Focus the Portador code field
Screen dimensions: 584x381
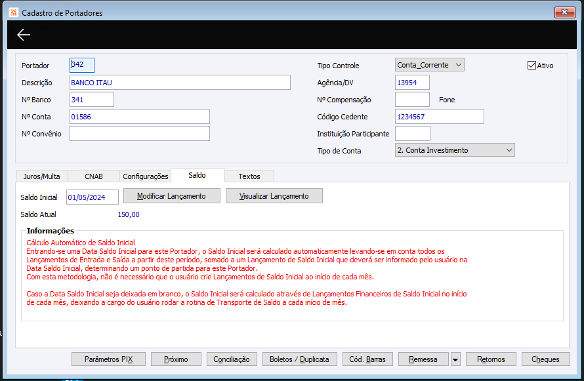[82, 65]
